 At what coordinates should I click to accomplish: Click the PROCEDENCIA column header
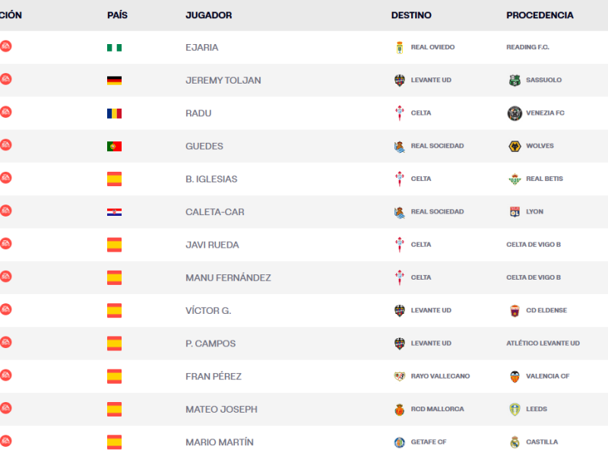pos(540,15)
